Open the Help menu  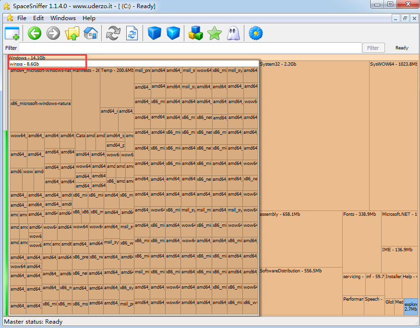pyautogui.click(x=89, y=18)
